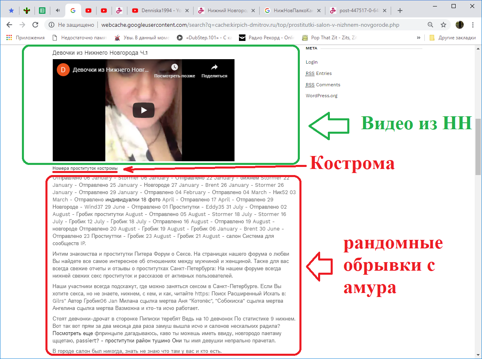Open the WordPress.org link in the sidebar
This screenshot has height=359, width=482.
tap(321, 96)
